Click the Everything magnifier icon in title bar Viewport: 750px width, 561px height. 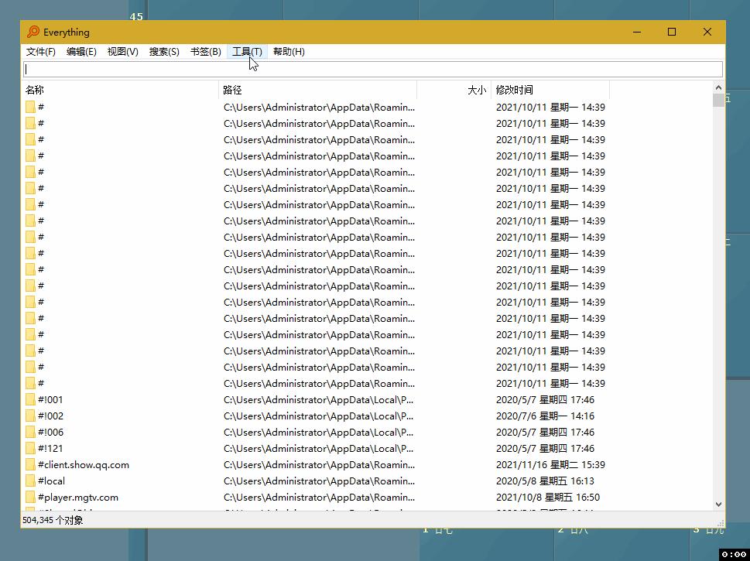32,32
